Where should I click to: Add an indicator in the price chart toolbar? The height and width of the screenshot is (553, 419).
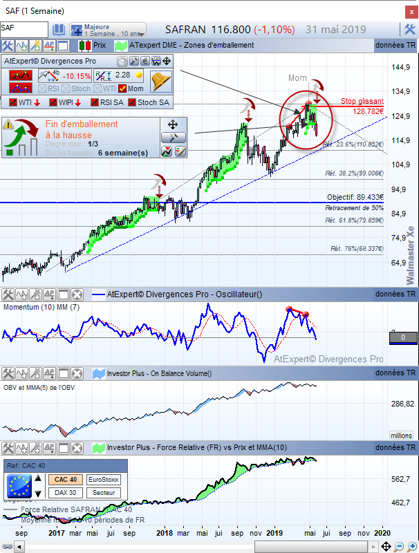pos(21,46)
